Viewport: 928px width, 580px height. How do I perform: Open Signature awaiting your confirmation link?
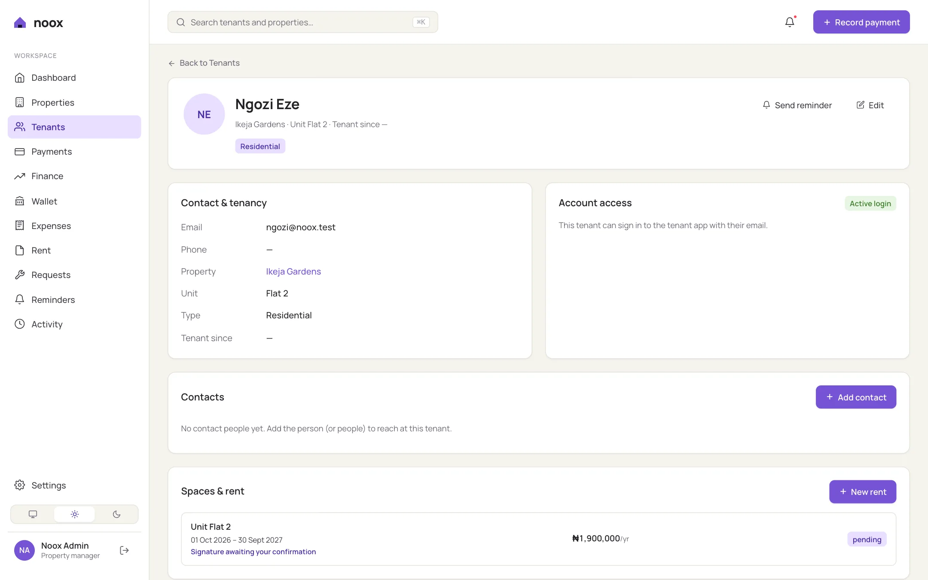pyautogui.click(x=253, y=552)
